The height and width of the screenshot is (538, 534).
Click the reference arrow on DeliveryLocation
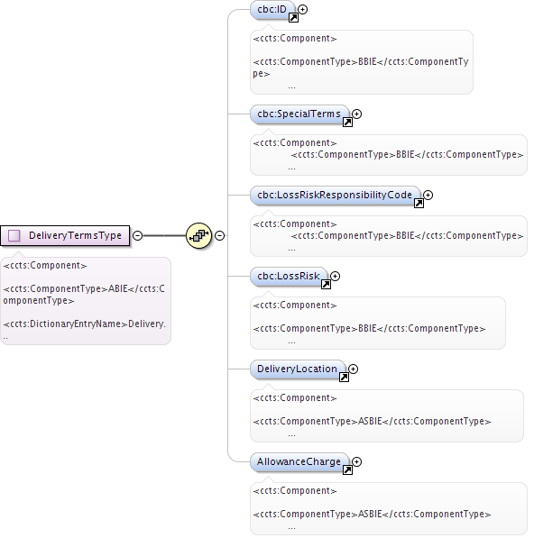click(344, 377)
